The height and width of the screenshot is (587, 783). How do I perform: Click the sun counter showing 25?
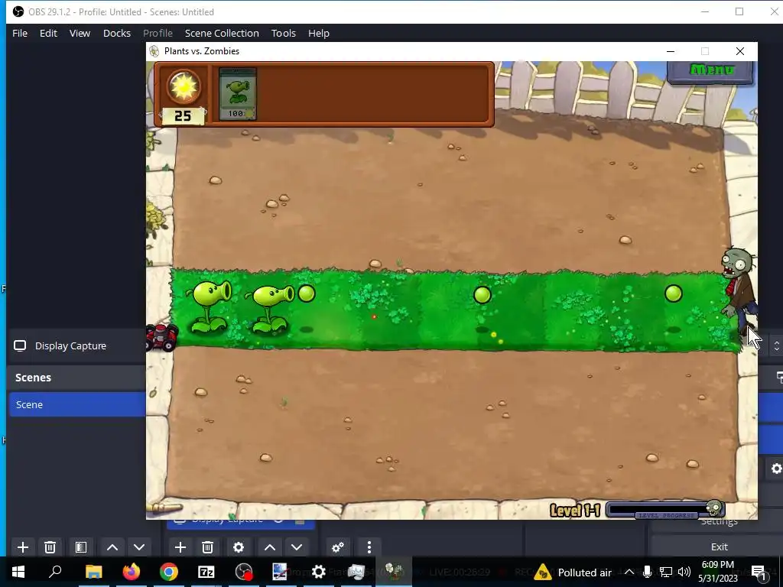[x=183, y=116]
